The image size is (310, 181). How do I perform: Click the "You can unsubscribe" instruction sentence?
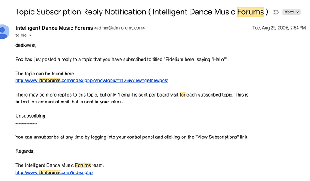point(131,137)
